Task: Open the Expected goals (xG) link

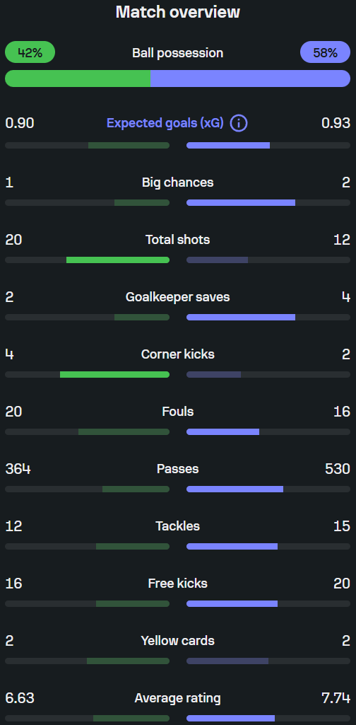Action: [x=165, y=124]
